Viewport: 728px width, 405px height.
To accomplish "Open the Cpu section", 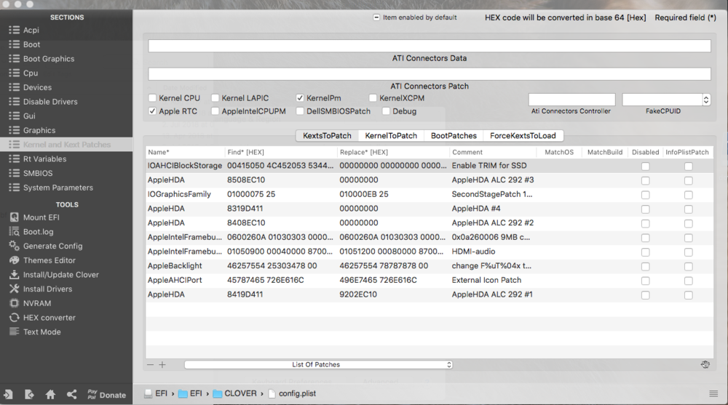I will pyautogui.click(x=30, y=73).
